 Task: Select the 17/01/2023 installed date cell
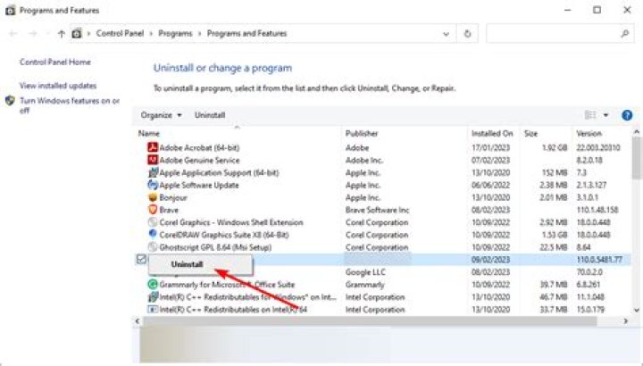(490, 147)
